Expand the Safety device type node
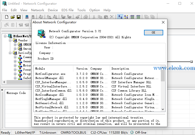 [15, 78]
